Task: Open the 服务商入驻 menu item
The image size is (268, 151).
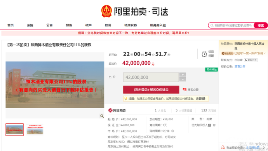Action: point(158,25)
